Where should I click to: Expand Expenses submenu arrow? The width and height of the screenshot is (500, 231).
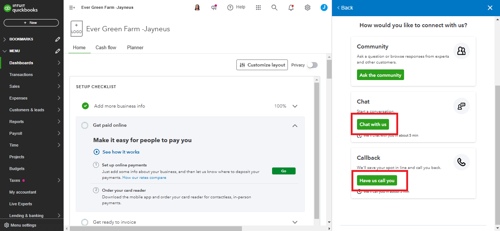click(59, 98)
